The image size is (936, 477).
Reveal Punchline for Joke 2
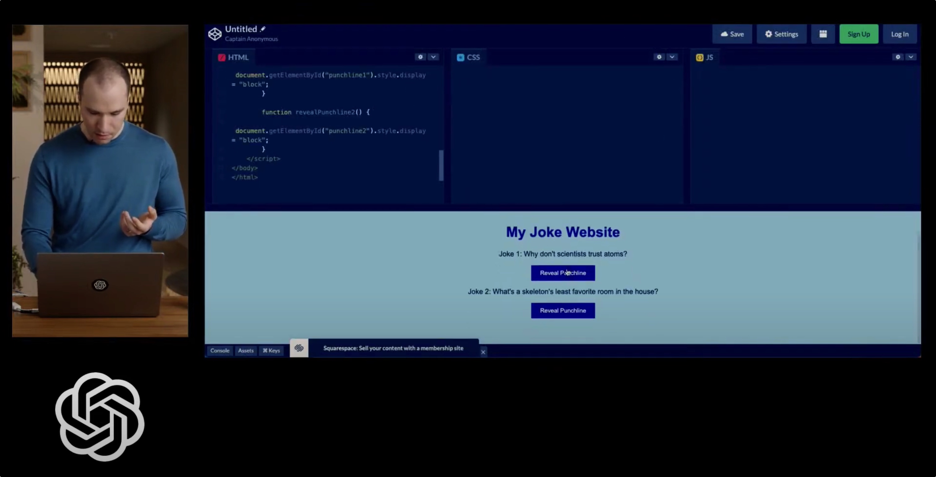pyautogui.click(x=563, y=311)
